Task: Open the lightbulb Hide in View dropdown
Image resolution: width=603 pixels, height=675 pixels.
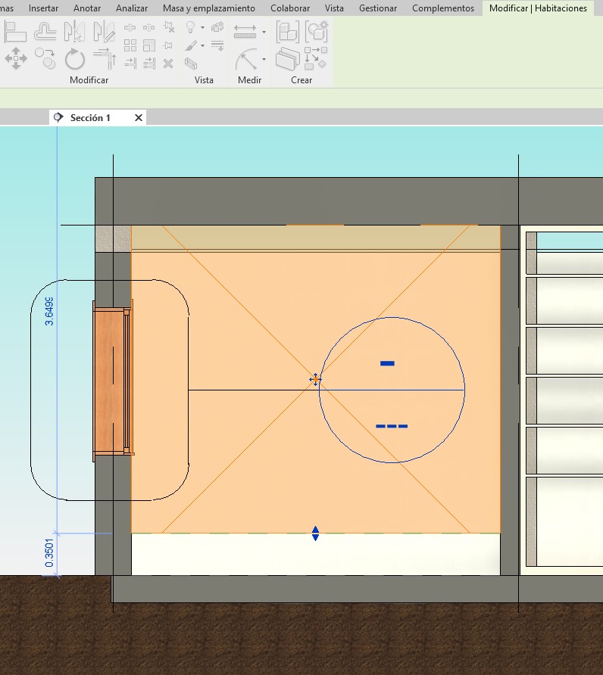Action: [x=202, y=28]
